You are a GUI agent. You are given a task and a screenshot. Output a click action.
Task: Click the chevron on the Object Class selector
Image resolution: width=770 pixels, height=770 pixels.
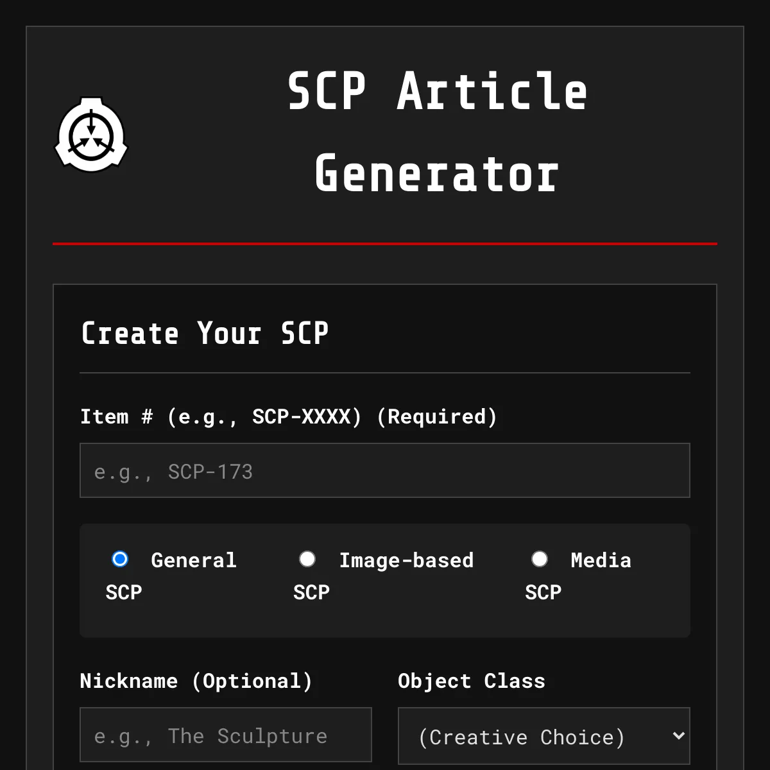click(679, 736)
